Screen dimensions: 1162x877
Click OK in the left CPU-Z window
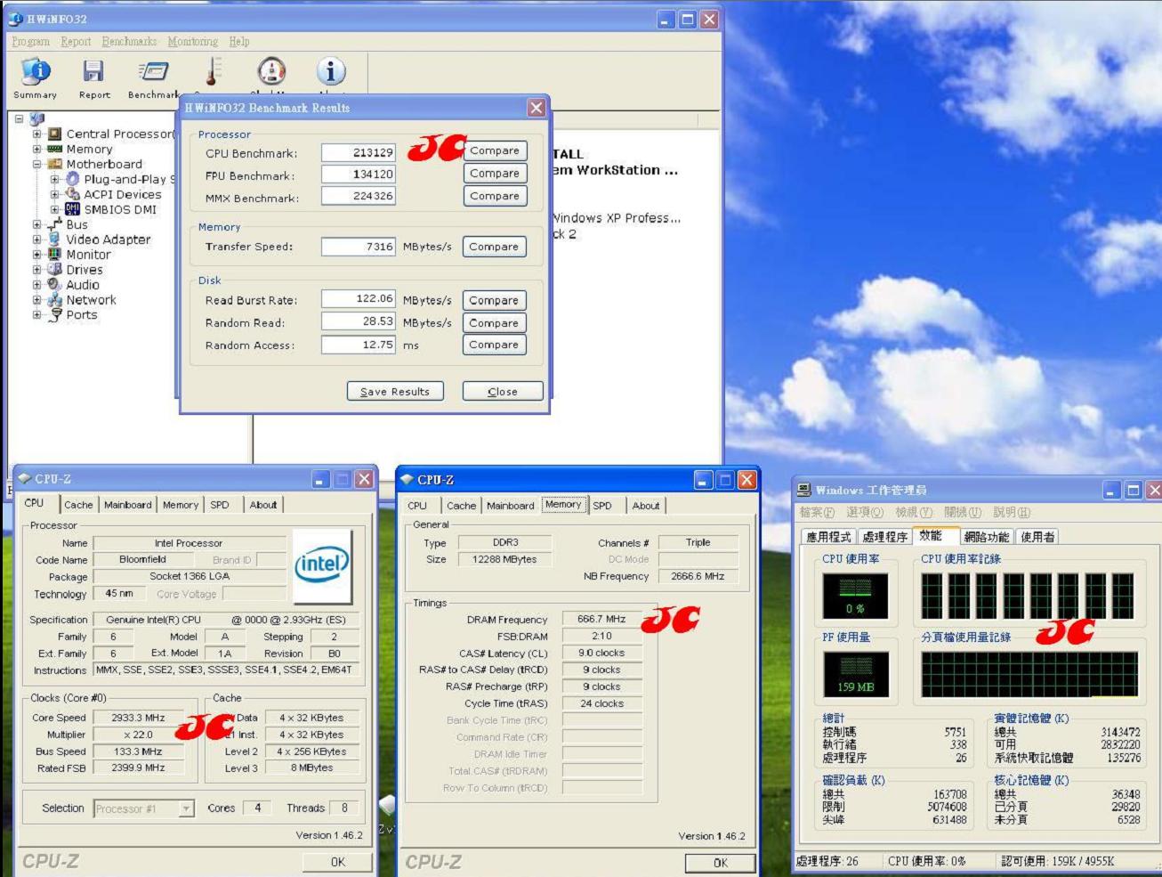[338, 862]
